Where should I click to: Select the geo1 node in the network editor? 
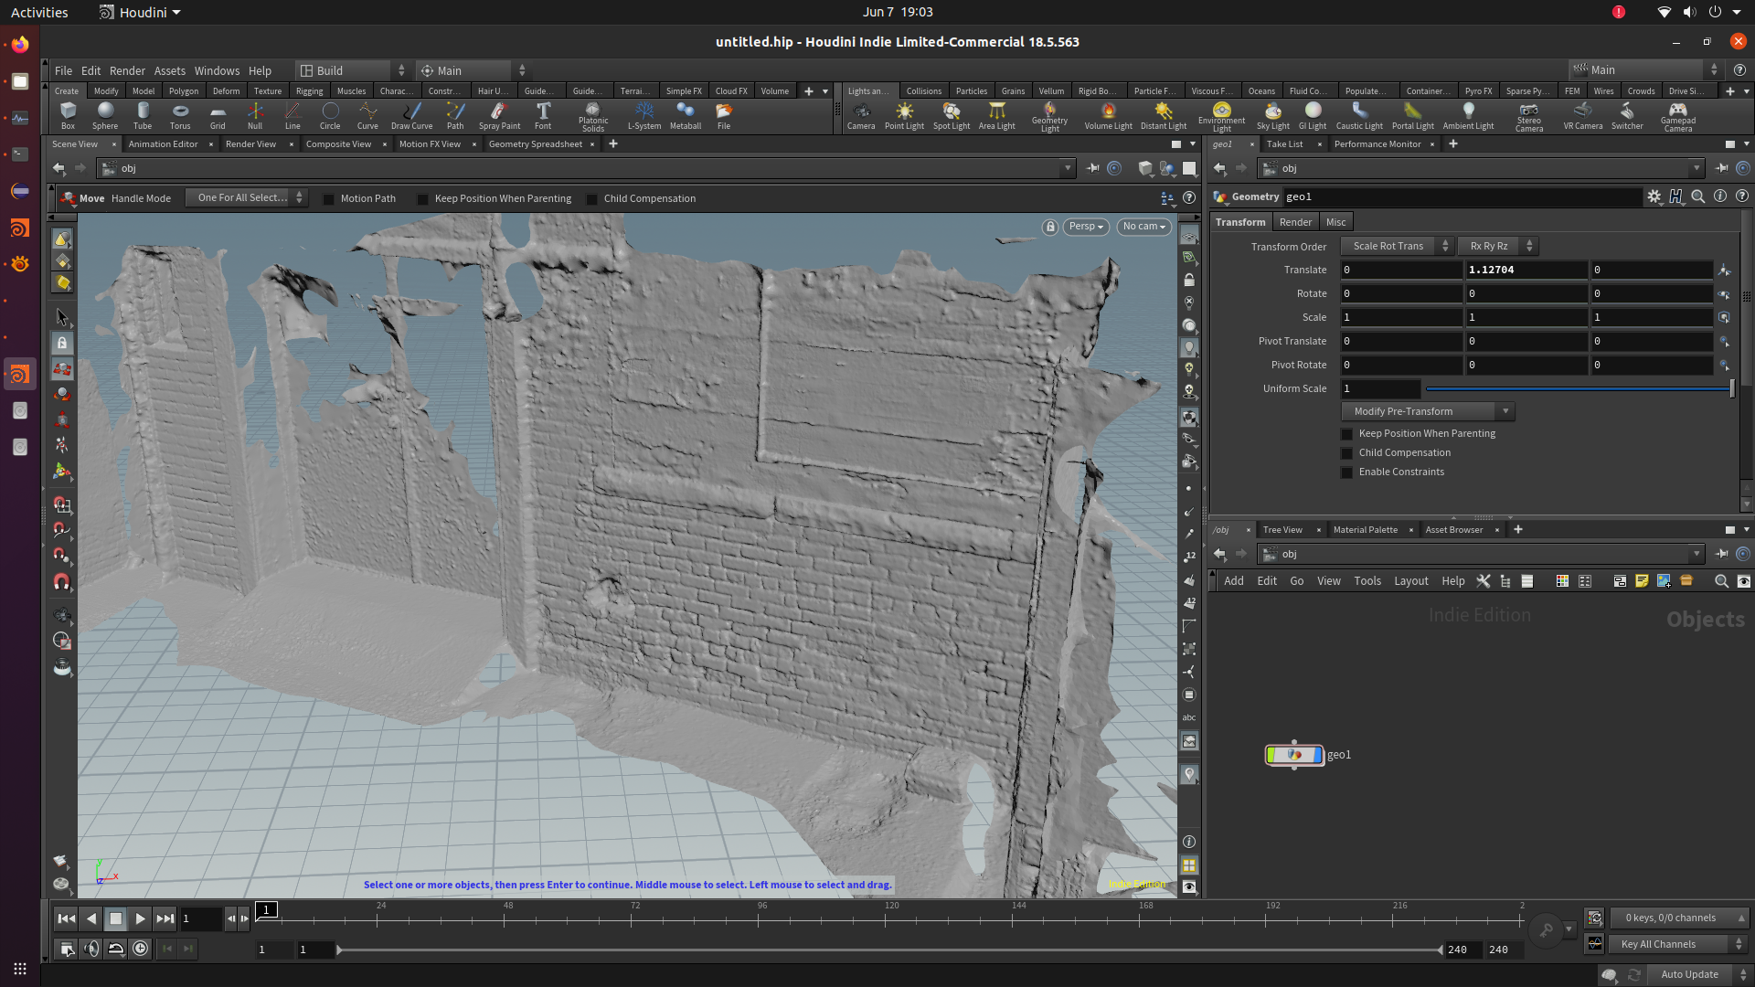click(x=1293, y=755)
